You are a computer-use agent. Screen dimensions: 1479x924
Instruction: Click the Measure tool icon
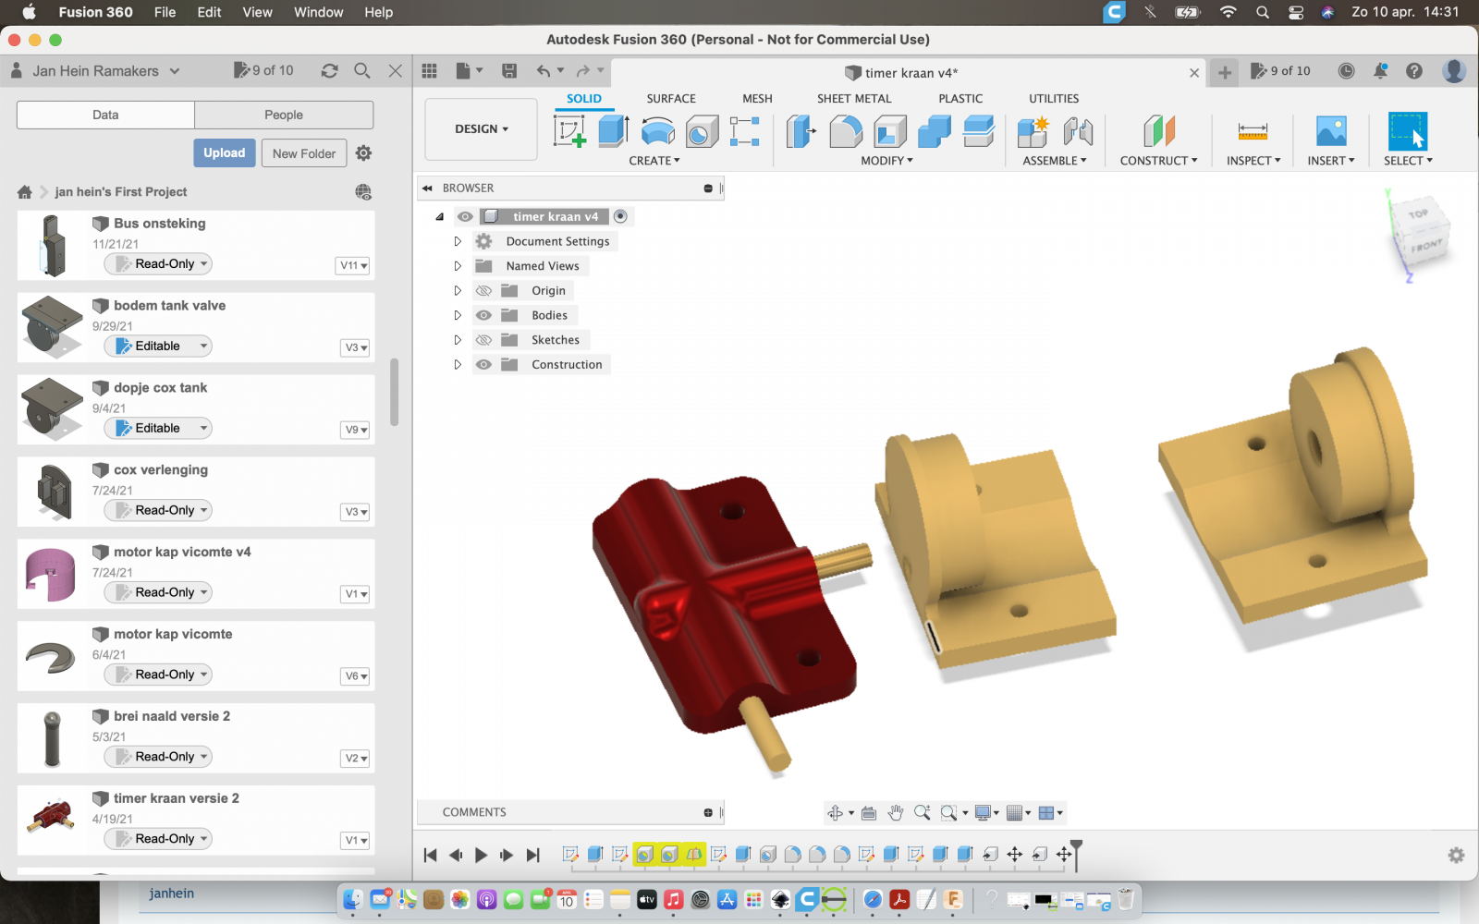click(x=1253, y=131)
